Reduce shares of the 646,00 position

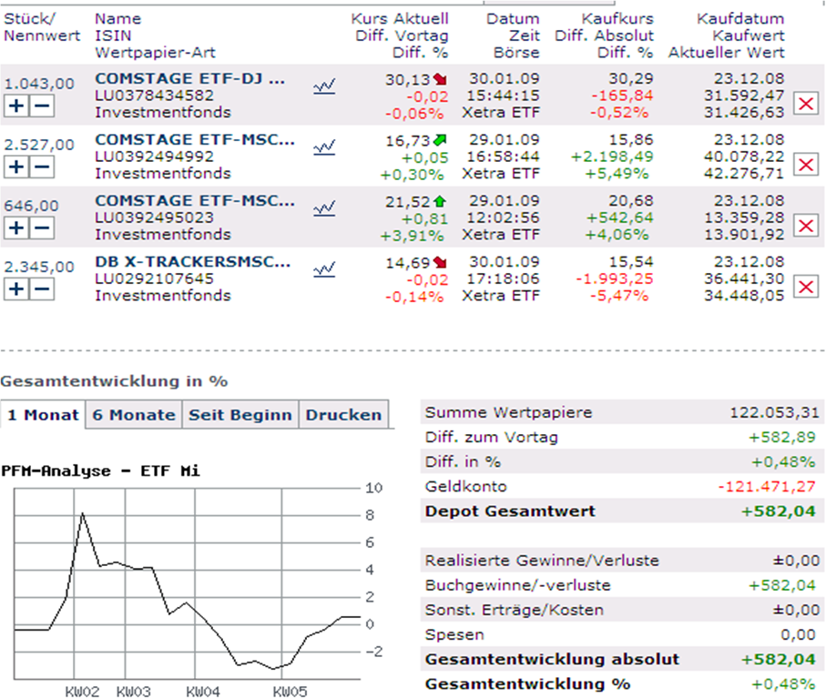click(x=43, y=228)
